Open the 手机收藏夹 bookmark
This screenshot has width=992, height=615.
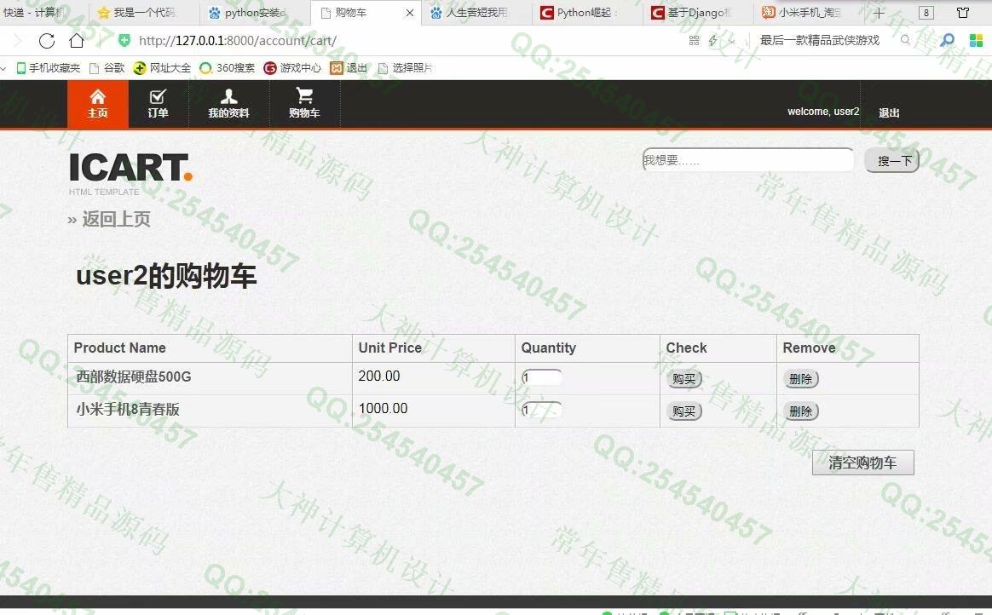(49, 67)
